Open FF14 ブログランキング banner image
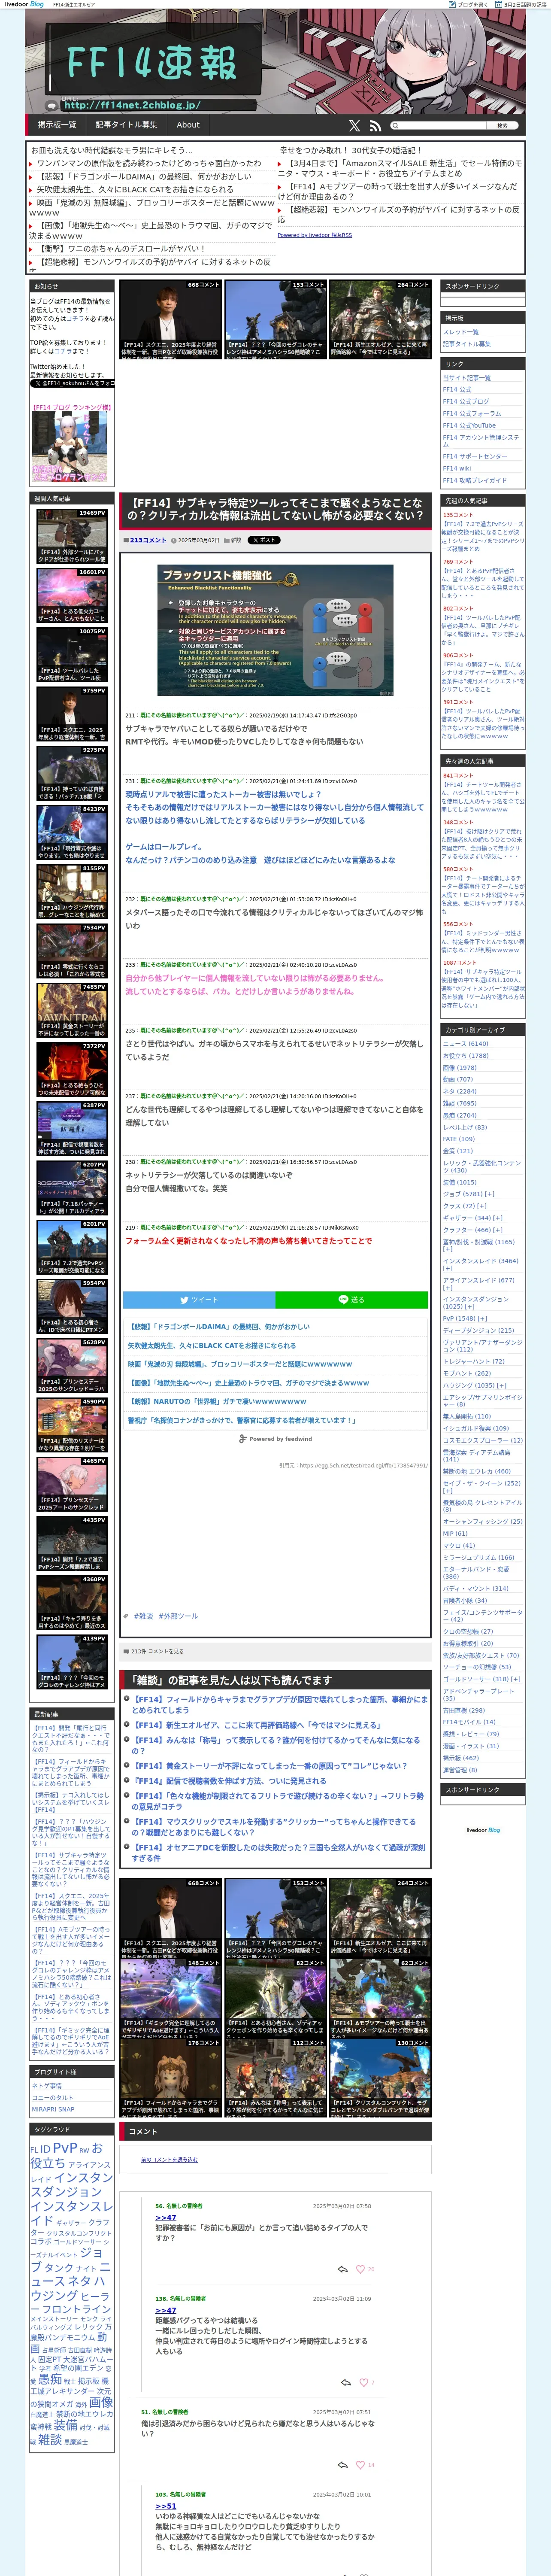Image resolution: width=551 pixels, height=2576 pixels. point(71,448)
